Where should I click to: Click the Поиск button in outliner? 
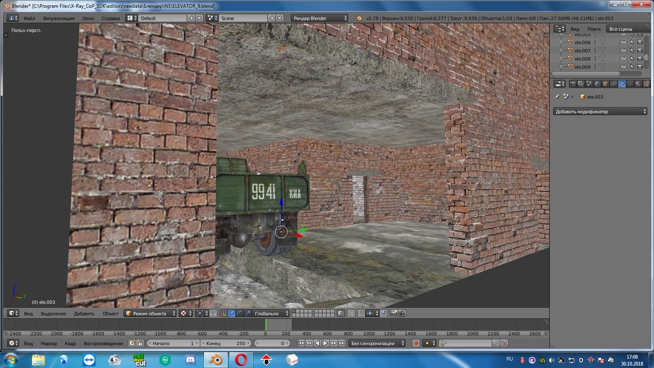click(594, 29)
